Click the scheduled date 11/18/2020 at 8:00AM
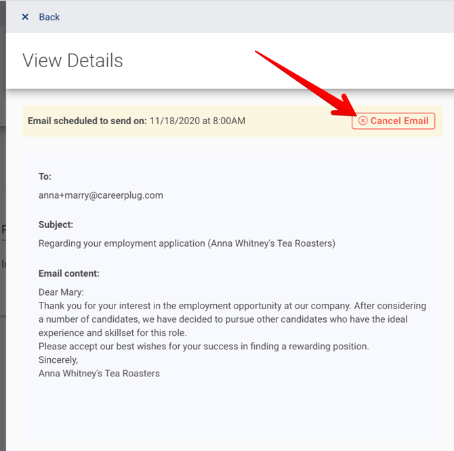The height and width of the screenshot is (451, 454). tap(197, 121)
